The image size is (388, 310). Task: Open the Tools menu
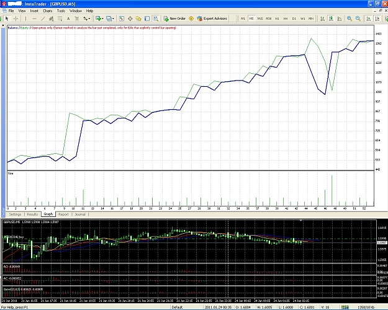pos(61,11)
